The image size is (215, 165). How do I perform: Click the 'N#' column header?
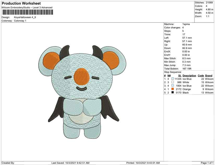click(169, 76)
